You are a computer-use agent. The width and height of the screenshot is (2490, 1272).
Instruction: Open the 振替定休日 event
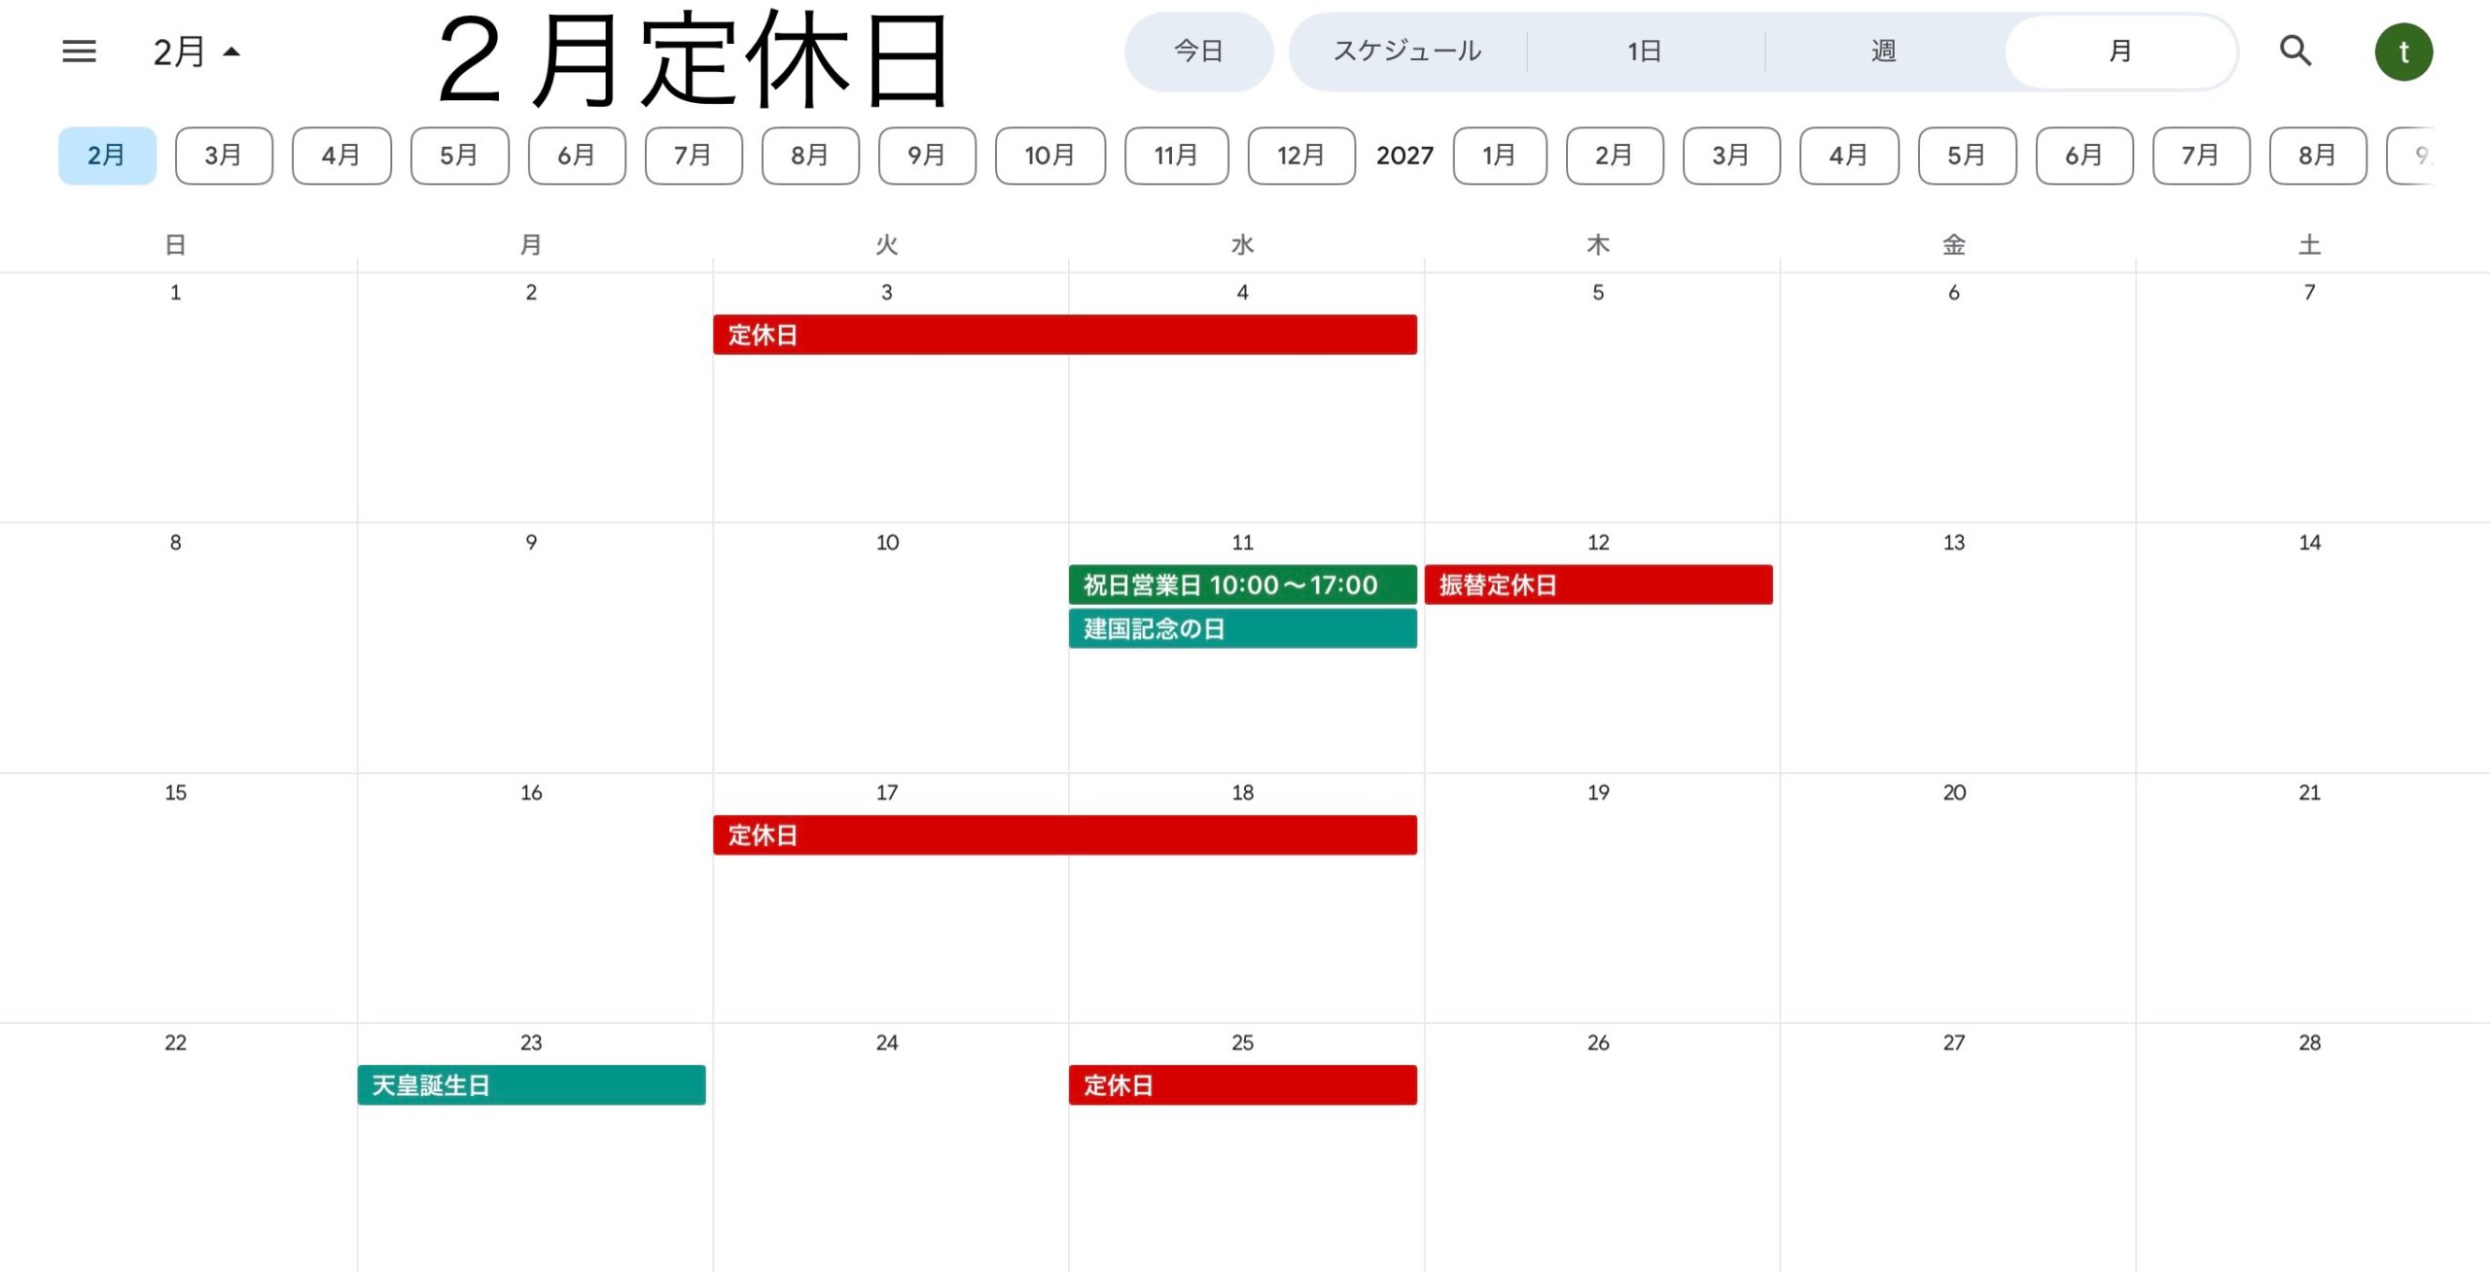coord(1598,584)
